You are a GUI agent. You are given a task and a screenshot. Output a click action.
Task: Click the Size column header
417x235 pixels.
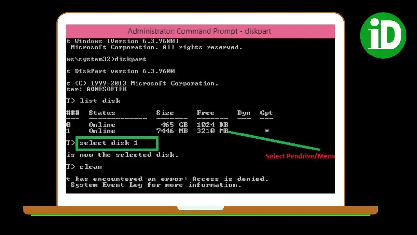[x=165, y=113]
